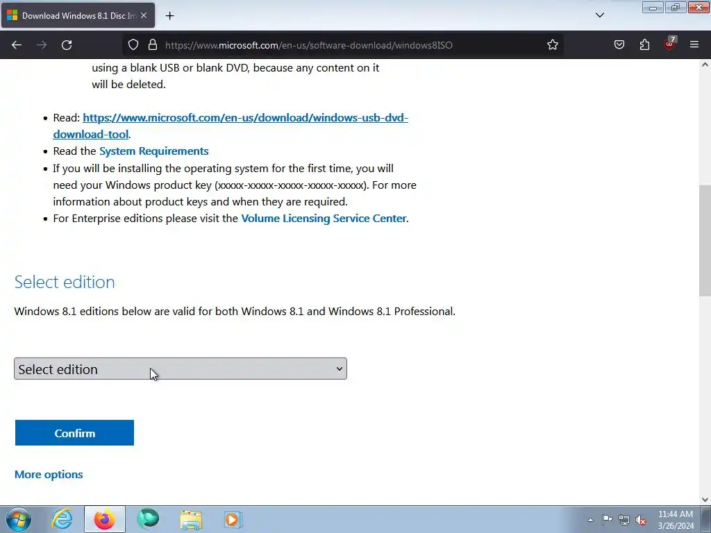
Task: Open the tracking protection shield icon
Action: point(133,44)
